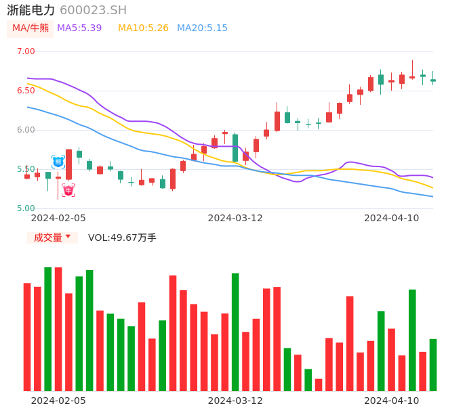Click the 2024-04-10 date under price chart
The width and height of the screenshot is (465, 410).
(392, 218)
